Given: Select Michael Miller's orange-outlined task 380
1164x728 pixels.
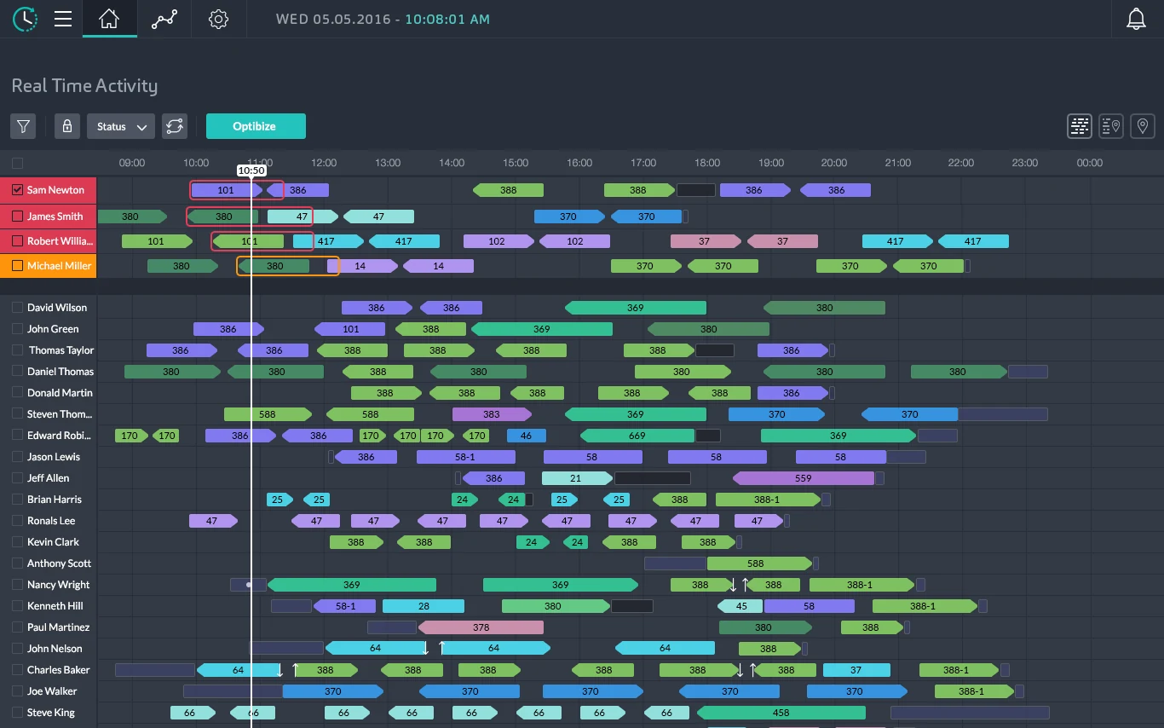Looking at the screenshot, I should tap(274, 266).
